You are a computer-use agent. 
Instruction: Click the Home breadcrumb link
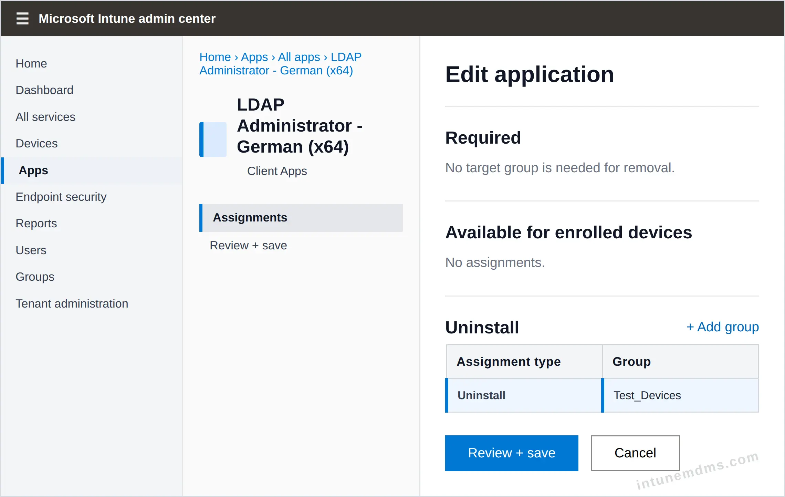pyautogui.click(x=215, y=57)
